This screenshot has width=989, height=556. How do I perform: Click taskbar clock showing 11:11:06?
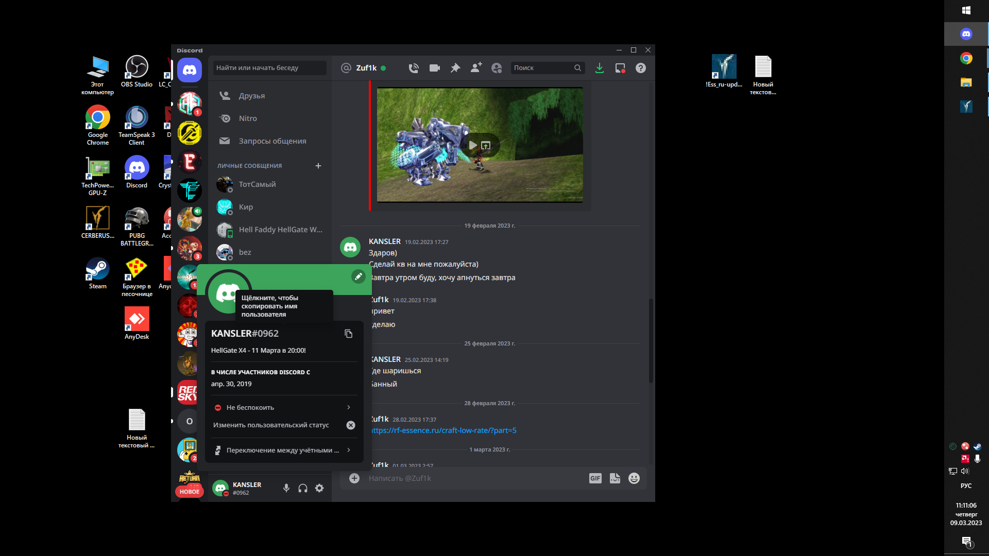pos(966,506)
